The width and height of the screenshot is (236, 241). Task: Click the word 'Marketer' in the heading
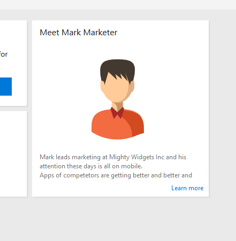pos(100,33)
